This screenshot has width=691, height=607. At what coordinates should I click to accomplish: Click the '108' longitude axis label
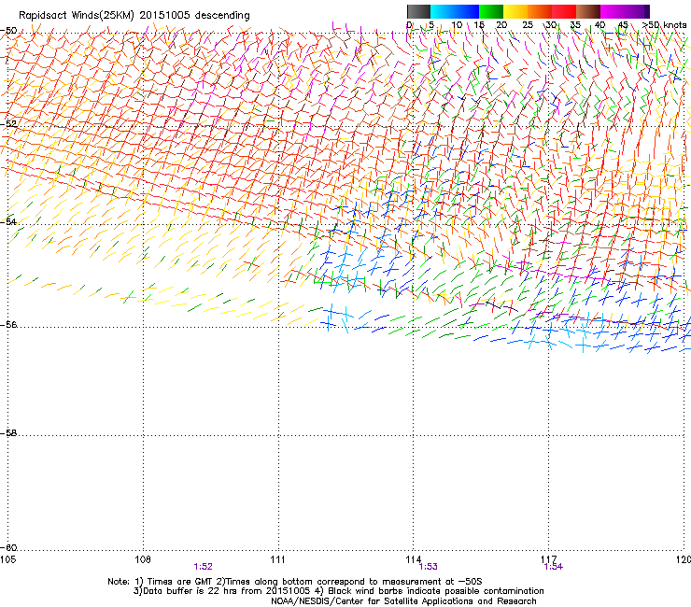[143, 559]
